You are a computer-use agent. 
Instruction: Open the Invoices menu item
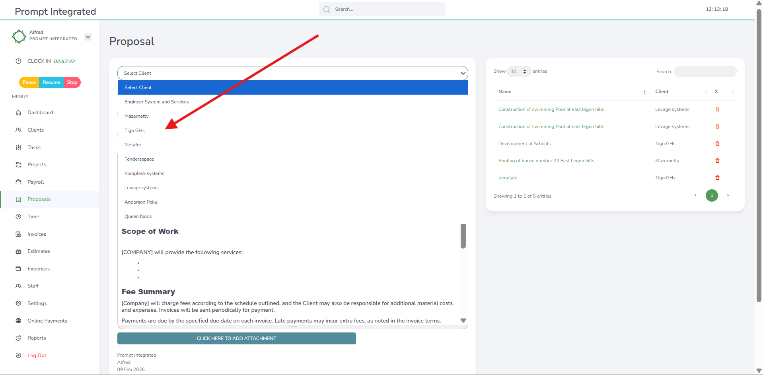(37, 234)
